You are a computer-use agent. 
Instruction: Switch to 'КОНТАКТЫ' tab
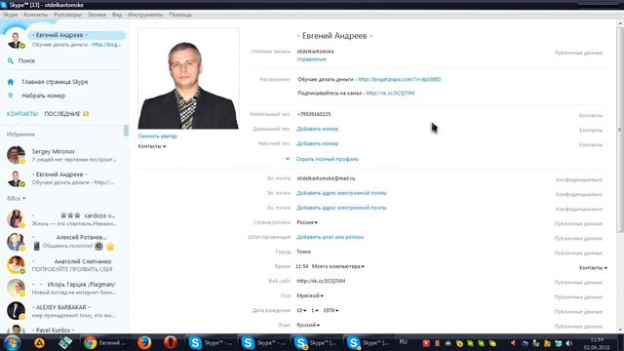(x=22, y=114)
